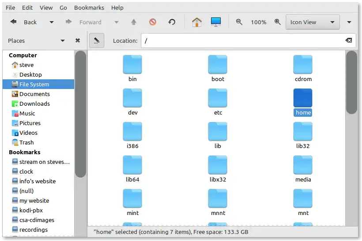Click the file pane vertical scrollbar
The width and height of the screenshot is (362, 241).
352,82
